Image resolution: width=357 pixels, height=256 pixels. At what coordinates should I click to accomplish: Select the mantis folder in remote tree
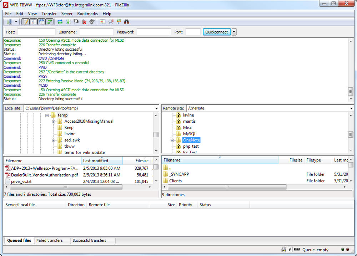(x=189, y=122)
